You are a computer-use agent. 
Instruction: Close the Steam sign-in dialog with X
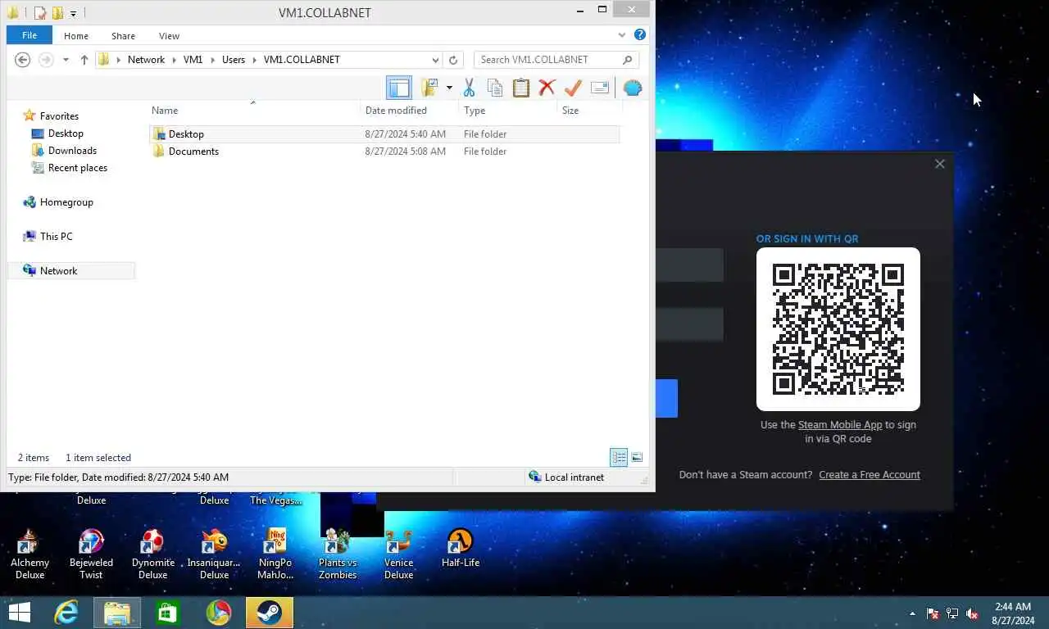coord(940,164)
